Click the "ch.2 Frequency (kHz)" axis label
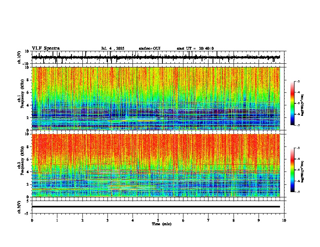This screenshot has height=247, width=320. tap(21, 161)
